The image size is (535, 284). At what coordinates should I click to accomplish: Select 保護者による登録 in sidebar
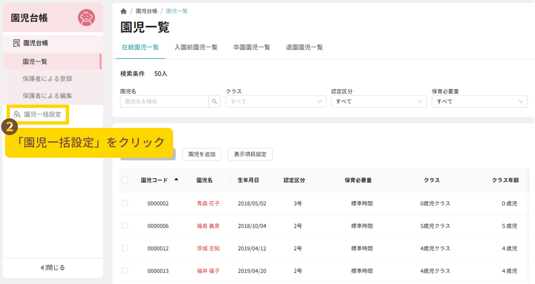(x=48, y=79)
